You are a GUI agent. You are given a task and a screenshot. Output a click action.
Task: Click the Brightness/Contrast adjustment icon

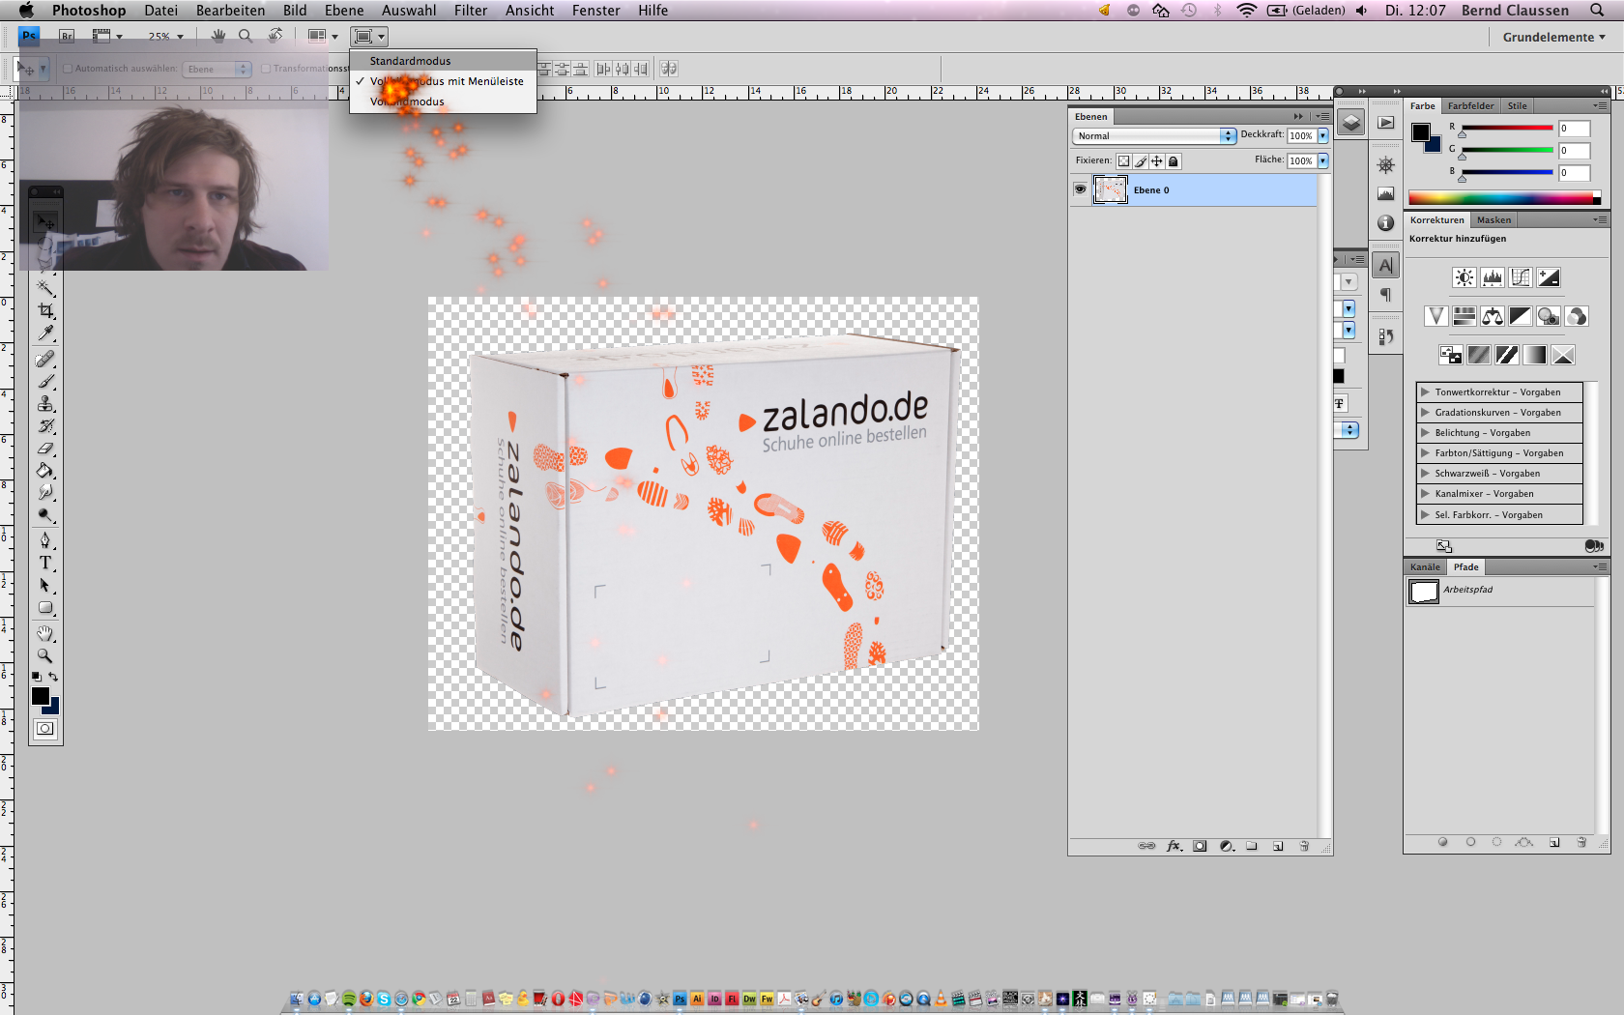click(x=1464, y=278)
